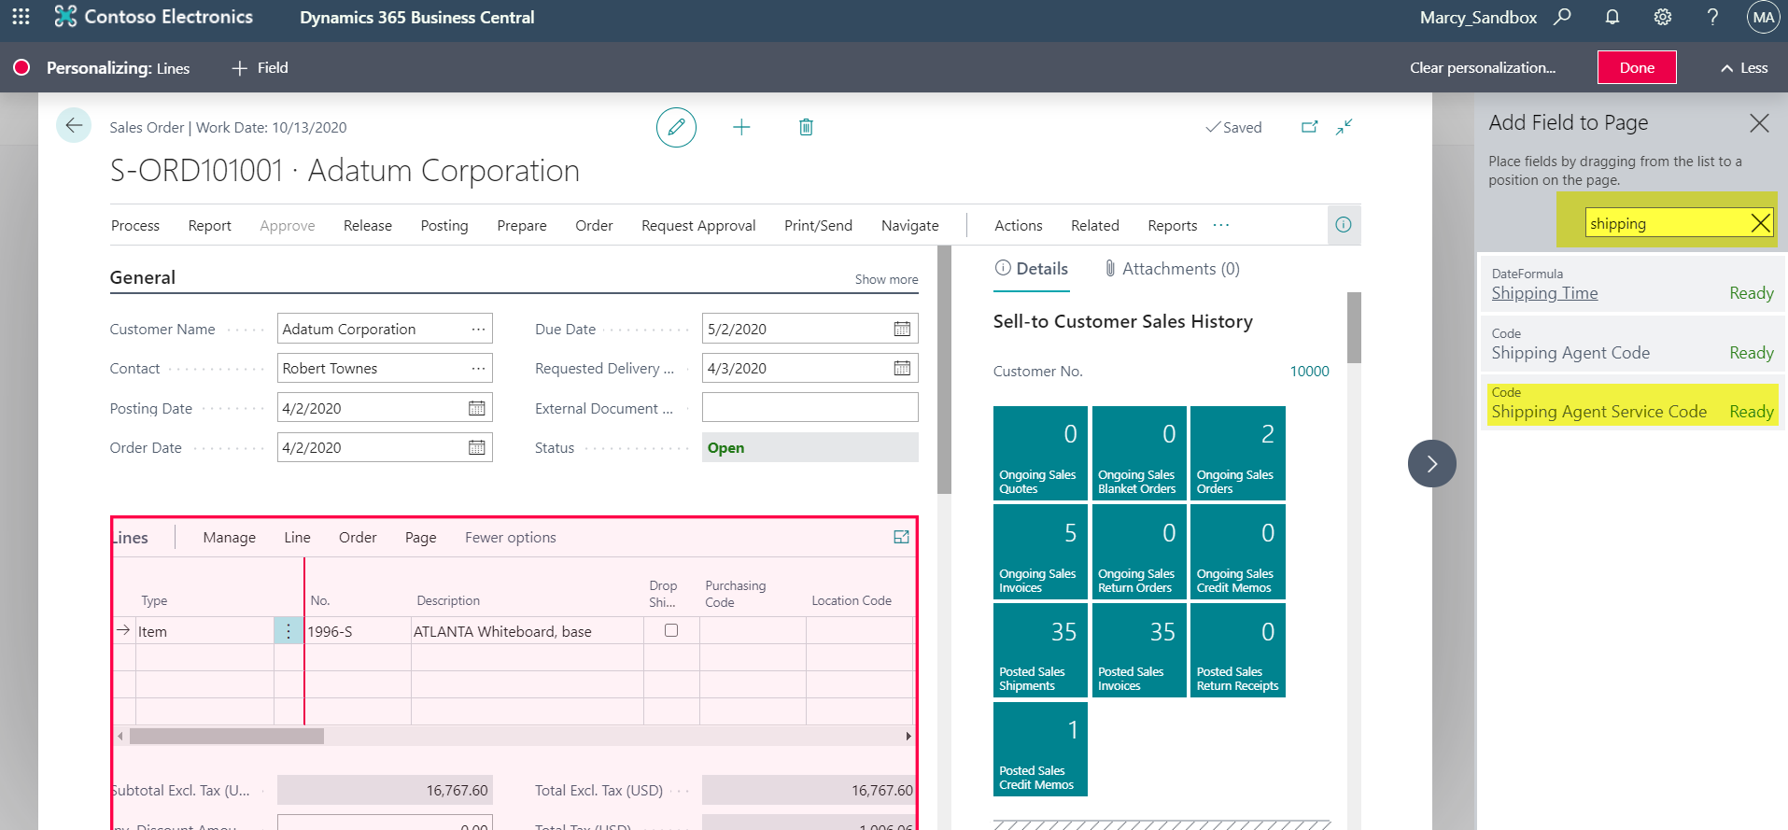Click Fewer options in Lines

511,537
